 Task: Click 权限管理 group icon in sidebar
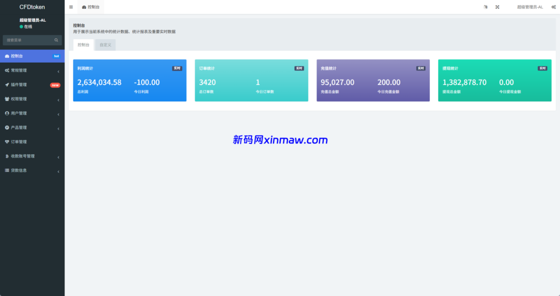(x=7, y=99)
